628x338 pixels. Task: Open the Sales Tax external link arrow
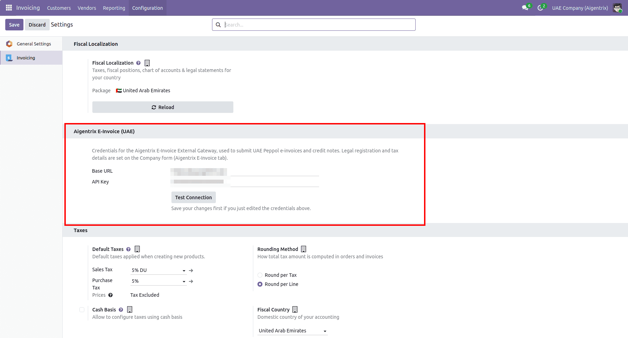pos(191,271)
